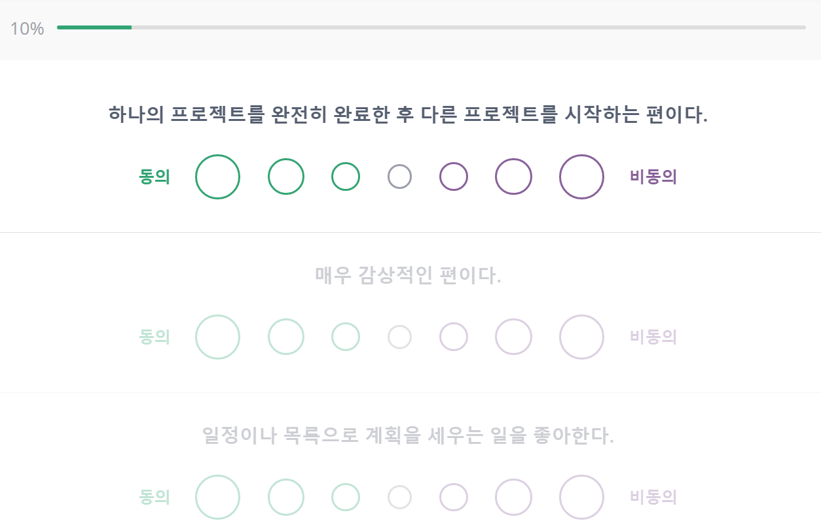
Task: Select the largest agree circle for the sentimental question
Action: pos(217,337)
